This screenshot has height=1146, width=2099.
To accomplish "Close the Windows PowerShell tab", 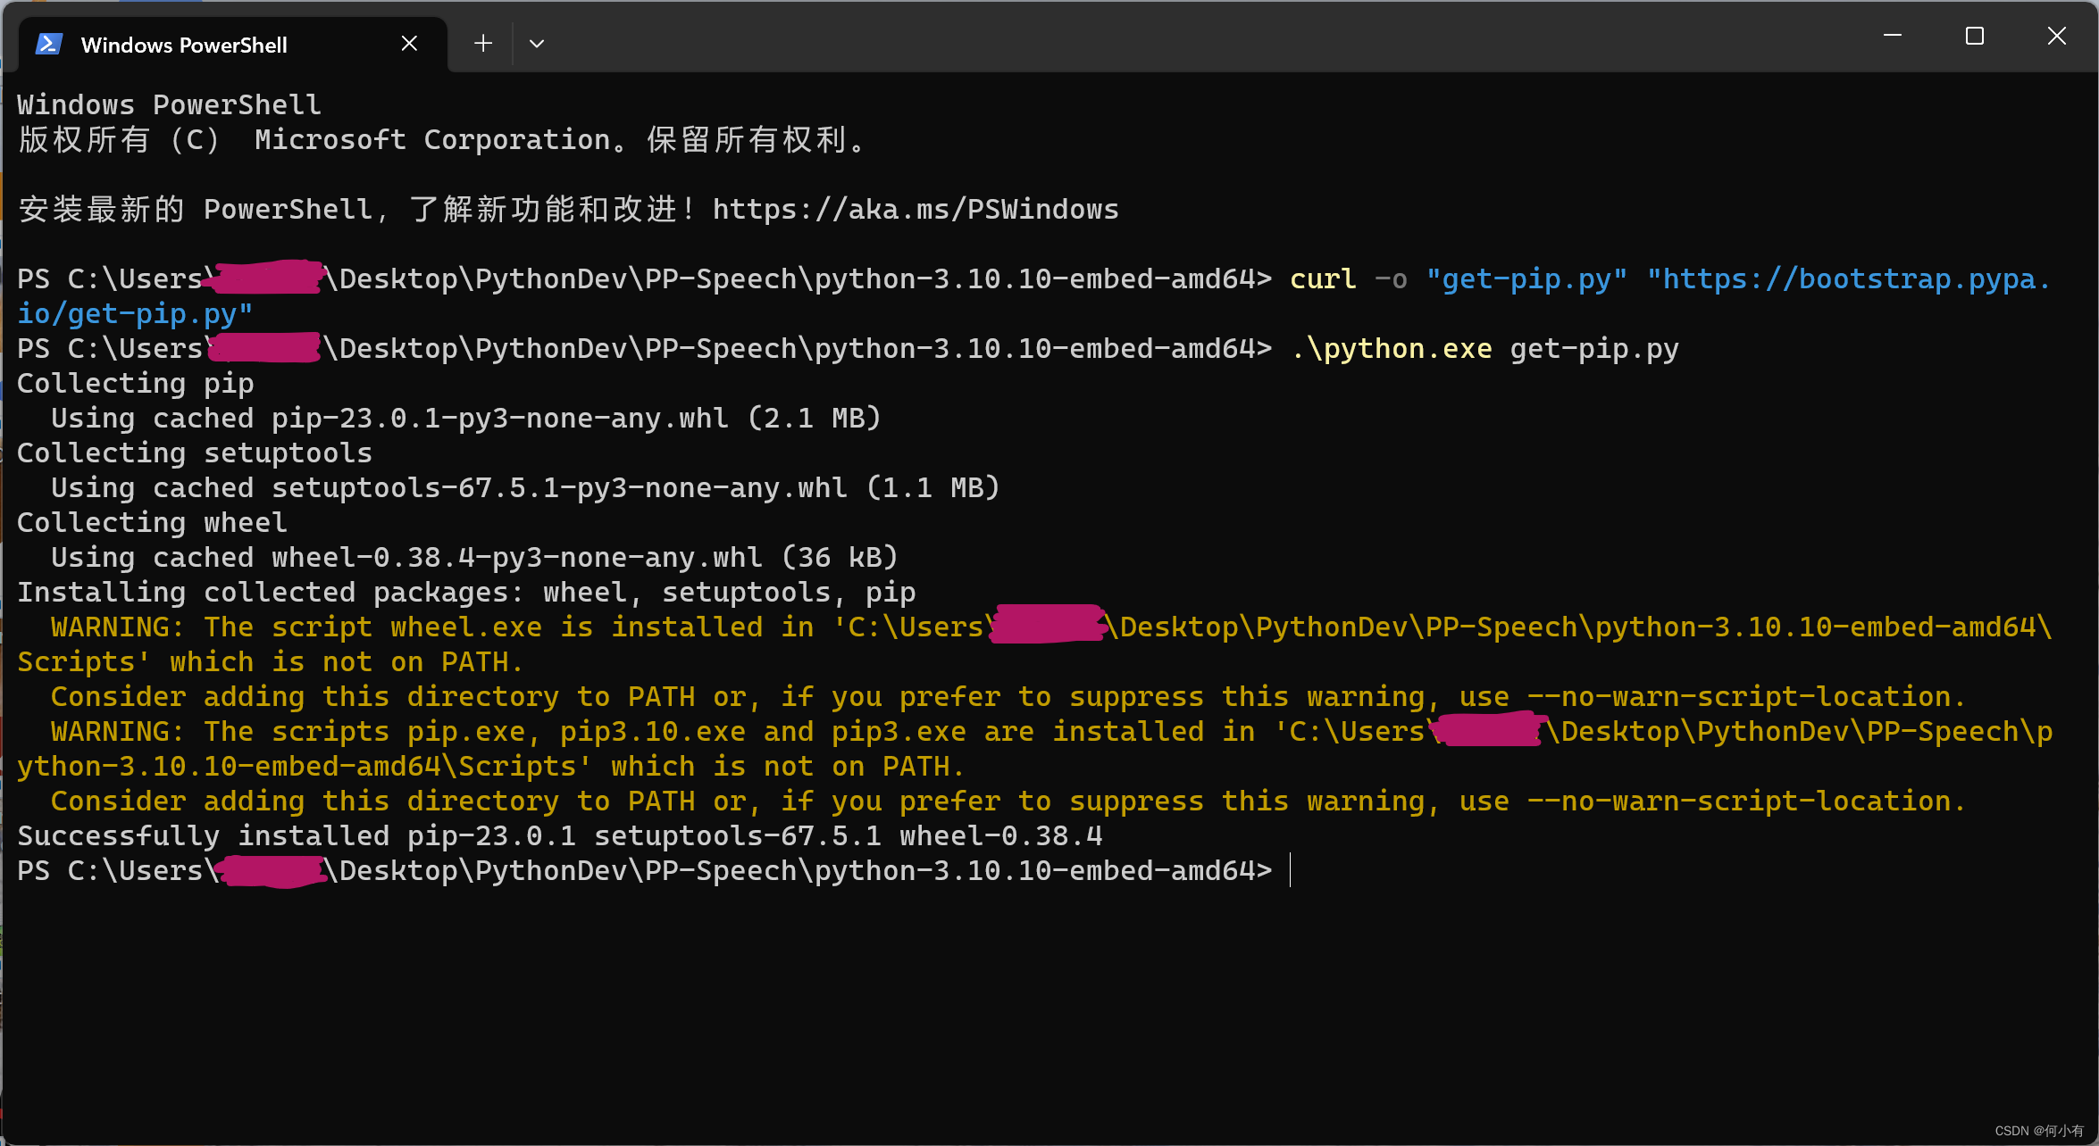I will click(409, 44).
